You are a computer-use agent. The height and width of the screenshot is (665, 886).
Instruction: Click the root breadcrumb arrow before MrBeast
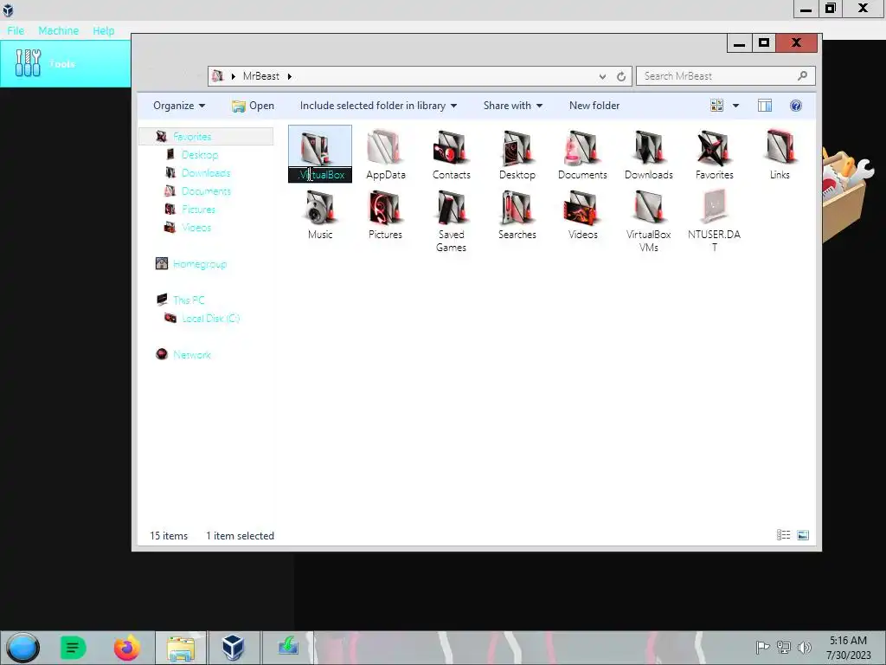tap(233, 76)
